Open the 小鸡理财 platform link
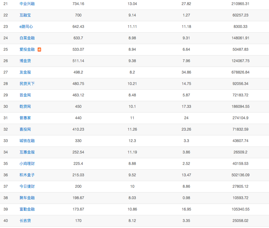The image size is (269, 228). 27,164
